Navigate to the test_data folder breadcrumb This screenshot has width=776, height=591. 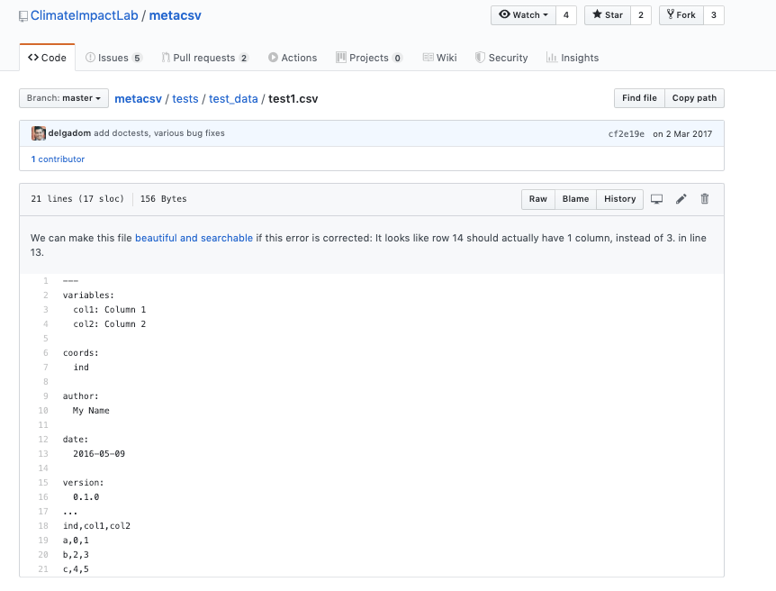[x=233, y=98]
